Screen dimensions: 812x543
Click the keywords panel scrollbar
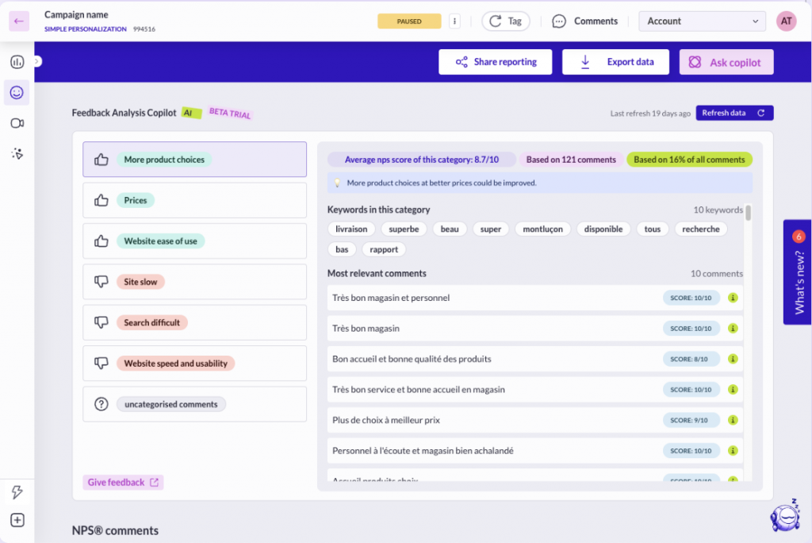tap(748, 213)
